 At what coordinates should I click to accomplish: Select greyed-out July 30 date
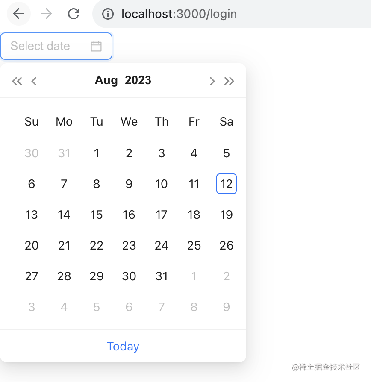click(x=32, y=153)
